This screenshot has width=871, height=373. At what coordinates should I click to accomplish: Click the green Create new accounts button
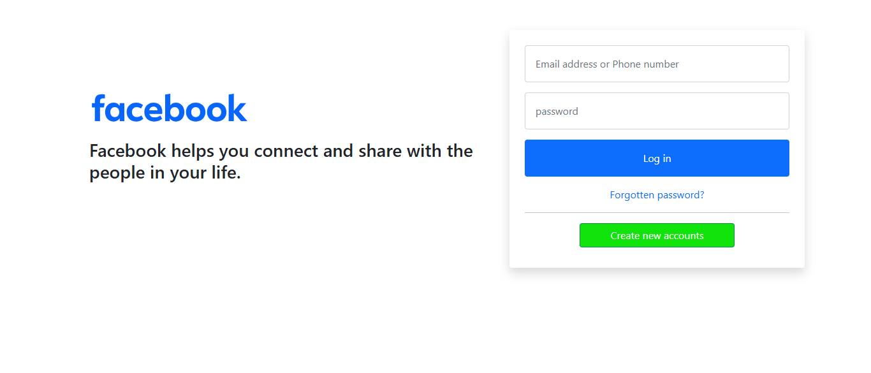click(657, 235)
